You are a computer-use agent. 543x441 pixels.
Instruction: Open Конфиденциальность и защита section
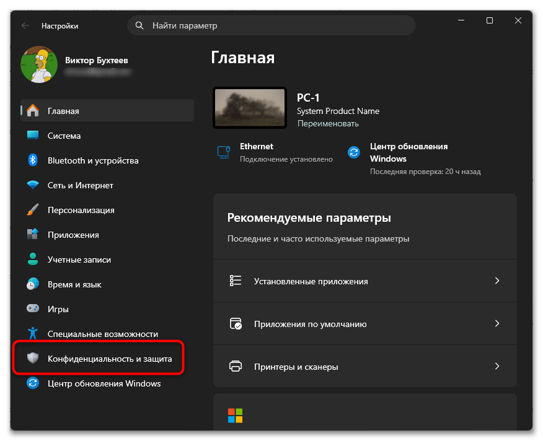click(107, 359)
